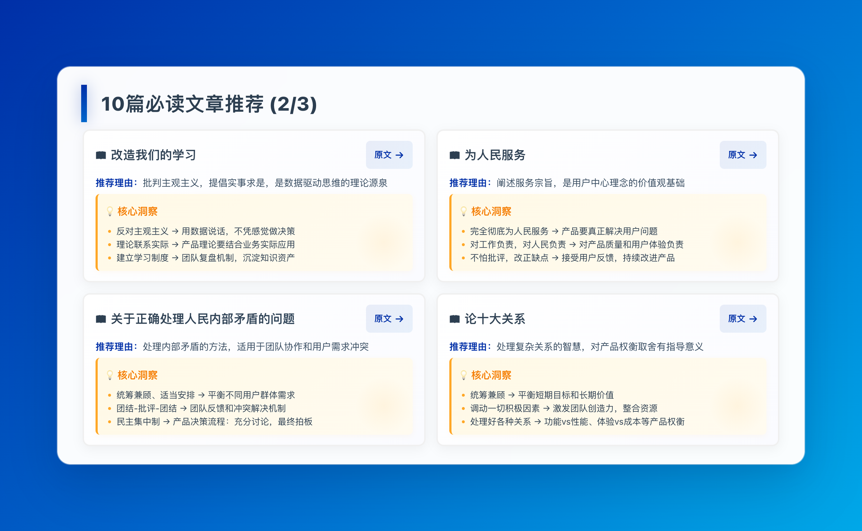
Task: Click book icon beside 论十大关系
Action: pyautogui.click(x=455, y=319)
